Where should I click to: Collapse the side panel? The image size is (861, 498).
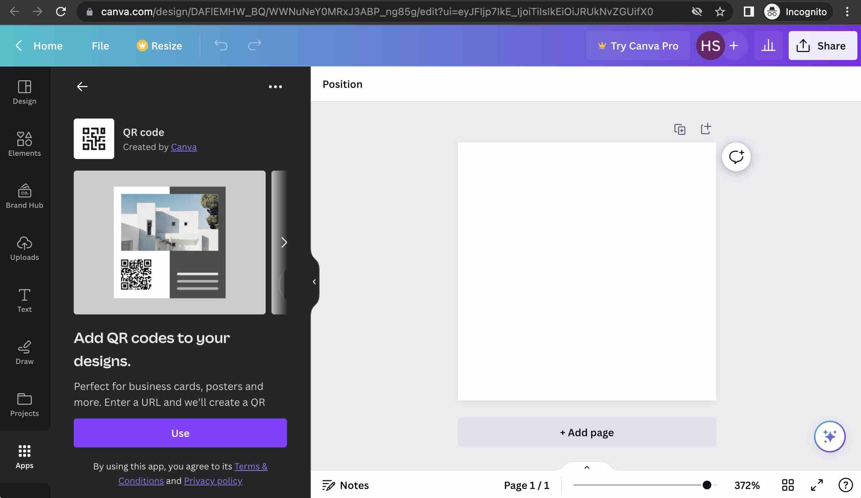point(314,282)
